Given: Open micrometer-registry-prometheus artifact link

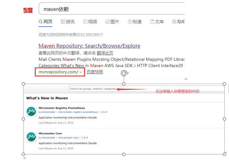Looking at the screenshot, I should coord(78,112).
